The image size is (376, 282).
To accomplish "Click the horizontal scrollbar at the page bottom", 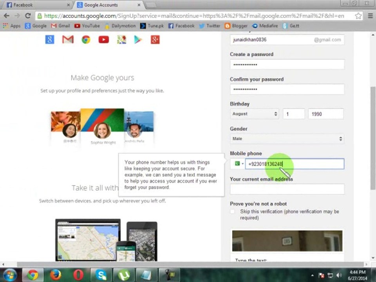I will coord(190,264).
